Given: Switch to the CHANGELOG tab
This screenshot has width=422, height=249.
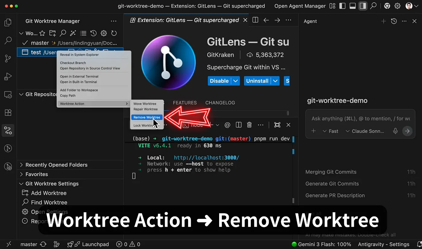Looking at the screenshot, I should tap(220, 103).
